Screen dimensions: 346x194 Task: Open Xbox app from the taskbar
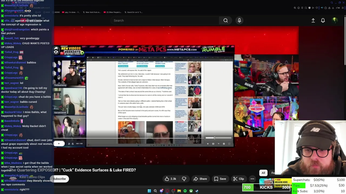pyautogui.click(x=191, y=191)
